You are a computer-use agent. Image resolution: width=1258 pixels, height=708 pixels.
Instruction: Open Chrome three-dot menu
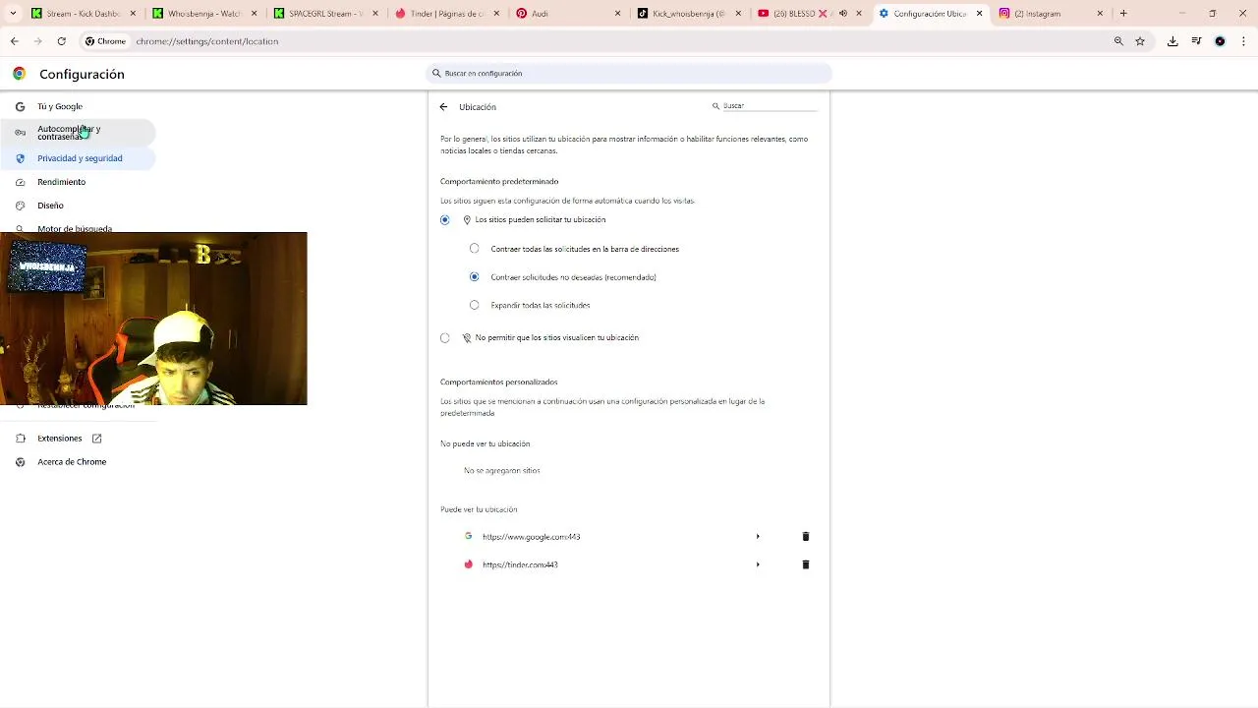1243,41
